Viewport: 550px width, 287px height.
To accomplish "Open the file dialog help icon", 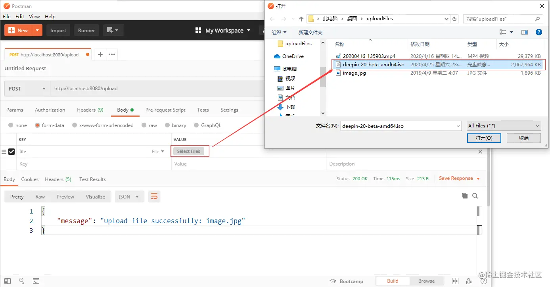I will point(539,32).
